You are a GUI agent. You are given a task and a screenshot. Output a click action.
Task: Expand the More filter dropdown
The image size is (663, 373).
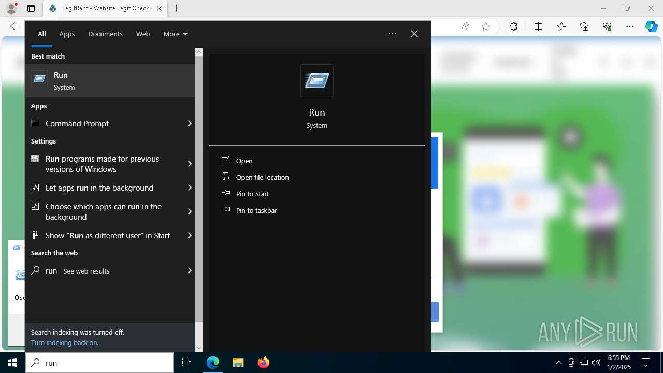tap(176, 34)
